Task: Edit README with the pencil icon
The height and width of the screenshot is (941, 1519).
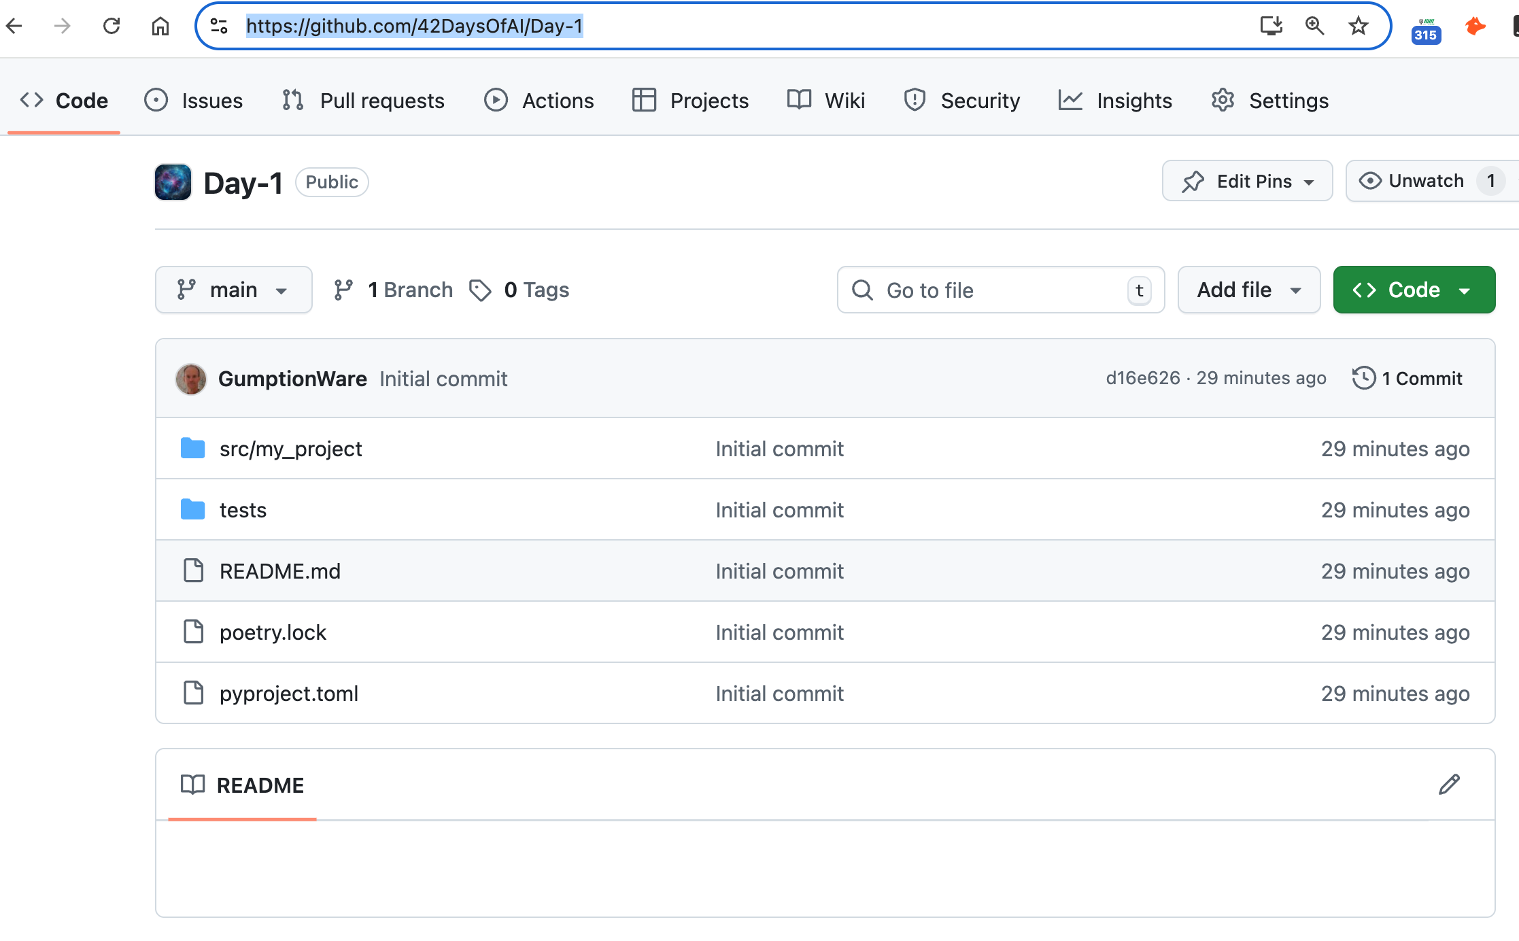Action: pyautogui.click(x=1449, y=785)
